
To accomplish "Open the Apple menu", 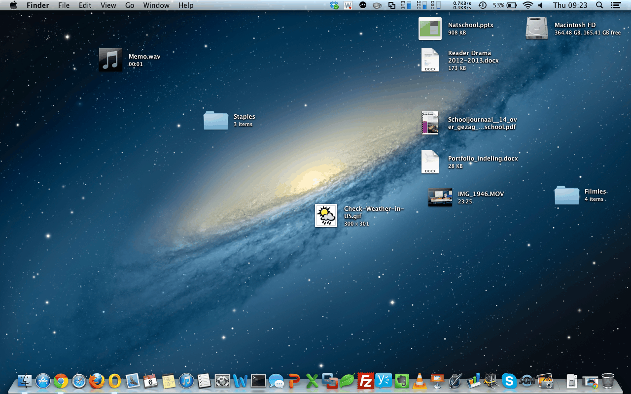I will click(x=13, y=5).
